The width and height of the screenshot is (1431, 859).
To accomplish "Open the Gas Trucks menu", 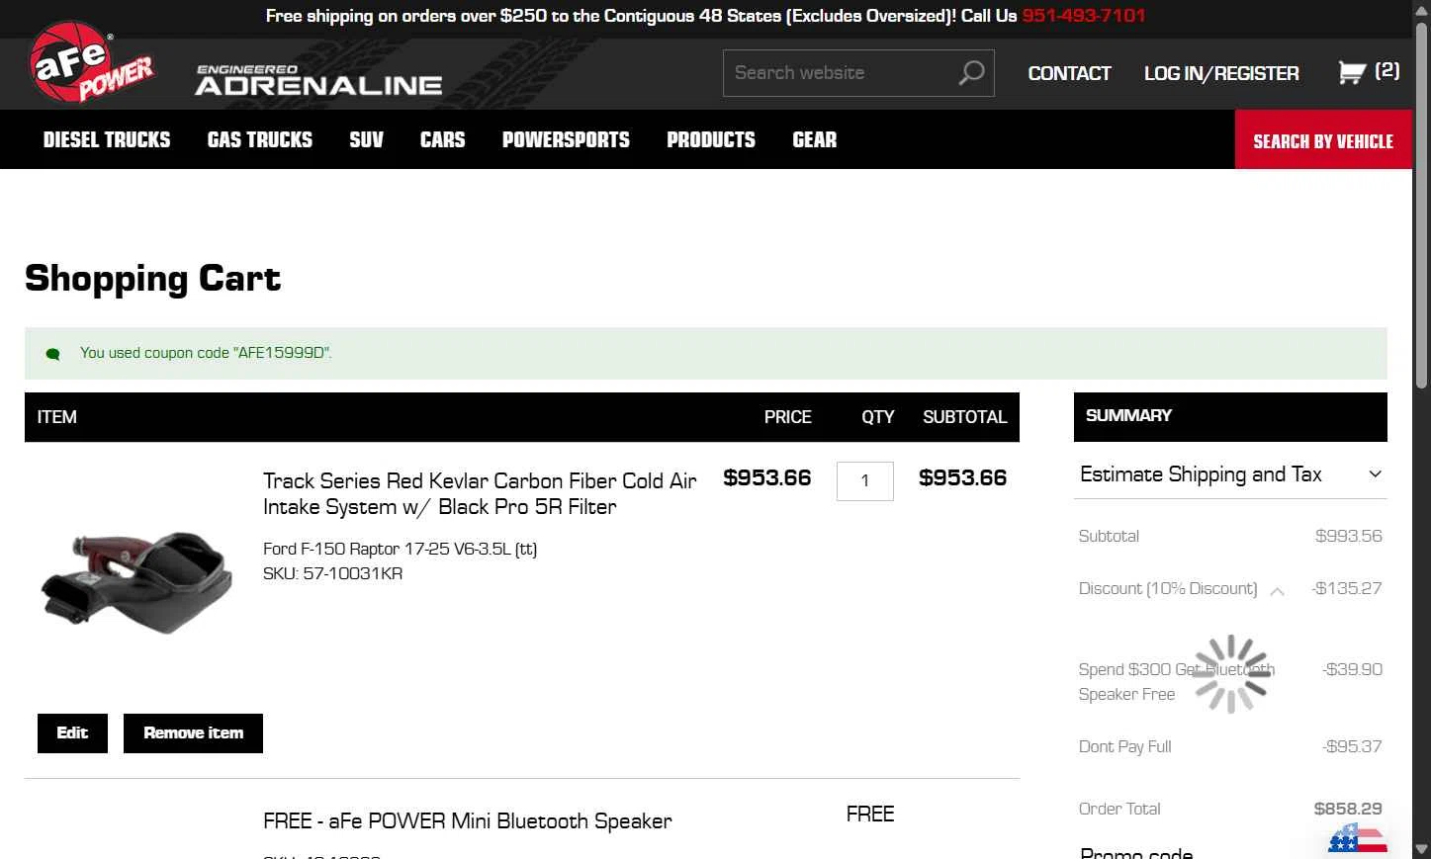I will [260, 140].
